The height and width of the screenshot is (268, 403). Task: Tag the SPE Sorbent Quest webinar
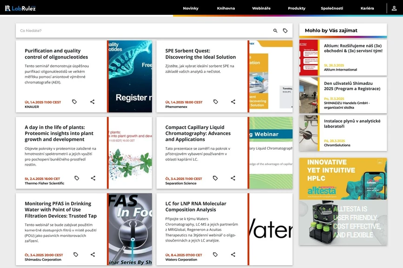pos(216,102)
